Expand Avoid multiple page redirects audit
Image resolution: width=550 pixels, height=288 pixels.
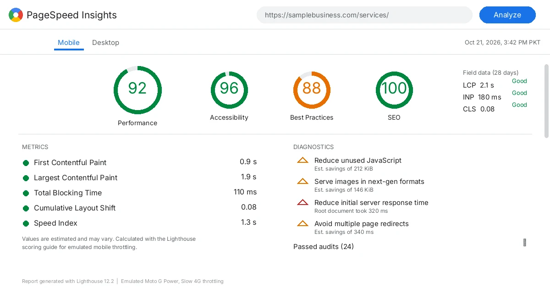361,224
